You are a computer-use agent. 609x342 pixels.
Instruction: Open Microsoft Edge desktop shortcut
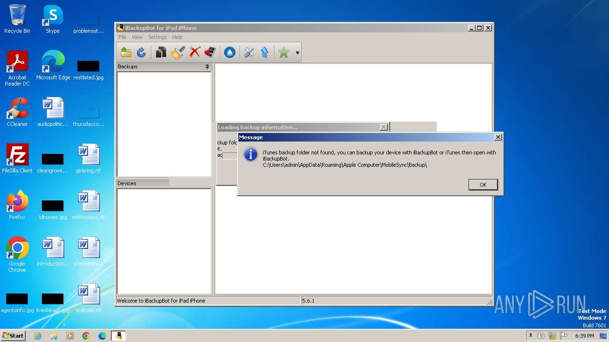pos(53,66)
